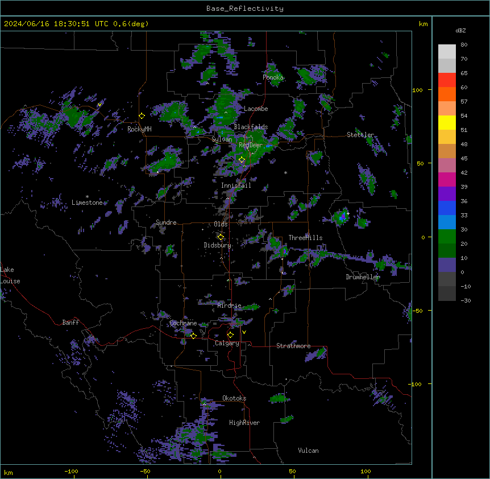The height and width of the screenshot is (479, 490).
Task: Click the RedDeer city label
Action: (x=251, y=145)
